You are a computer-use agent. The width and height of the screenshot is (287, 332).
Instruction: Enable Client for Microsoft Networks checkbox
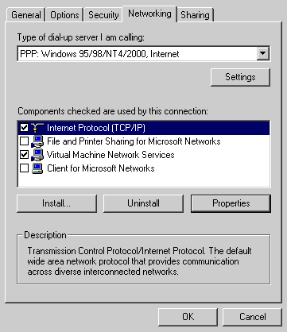(24, 168)
